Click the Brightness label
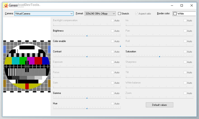This screenshot has width=199, height=119. click(x=58, y=31)
